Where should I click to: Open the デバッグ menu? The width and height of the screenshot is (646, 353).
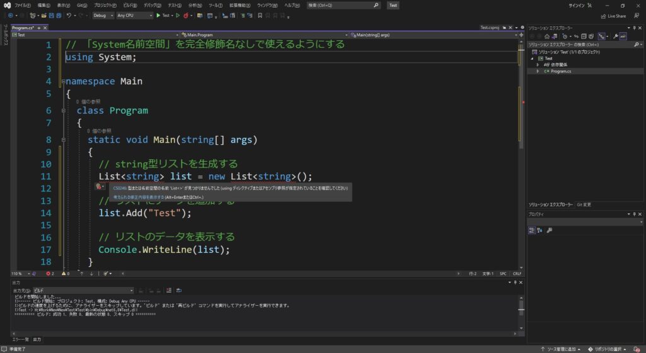(153, 5)
